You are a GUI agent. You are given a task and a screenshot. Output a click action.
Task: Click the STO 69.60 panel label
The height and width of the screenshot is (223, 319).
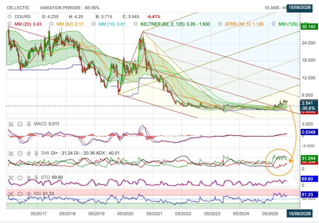pyautogui.click(x=52, y=177)
